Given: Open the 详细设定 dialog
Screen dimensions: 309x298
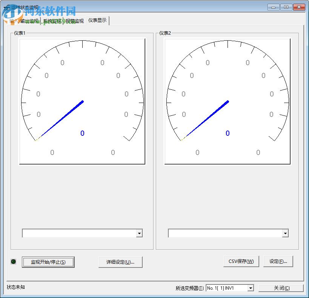Looking at the screenshot, I should pyautogui.click(x=120, y=261).
